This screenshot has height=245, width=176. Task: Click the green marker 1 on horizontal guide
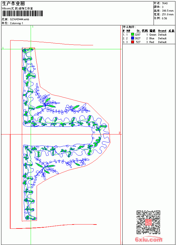3,48
